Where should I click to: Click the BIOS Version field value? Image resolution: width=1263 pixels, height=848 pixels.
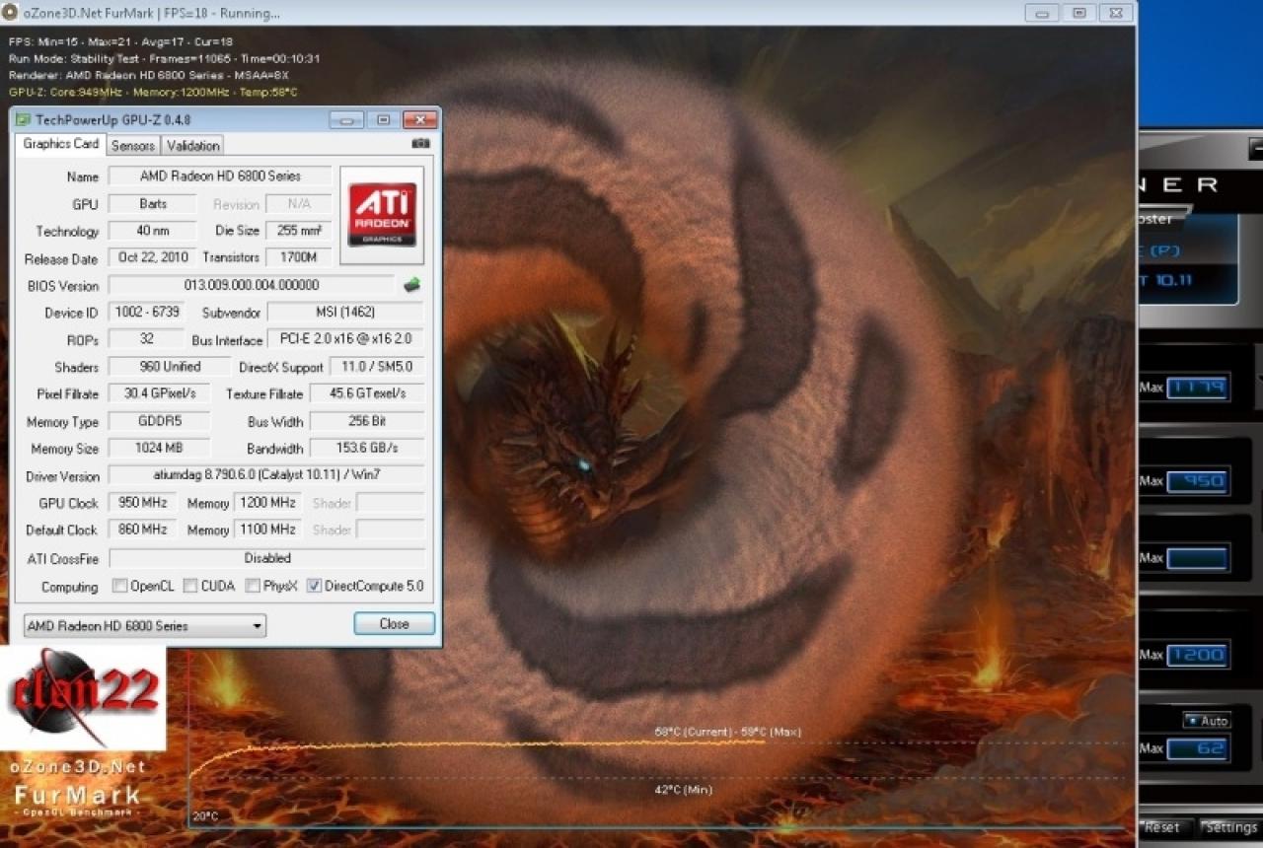(x=252, y=285)
